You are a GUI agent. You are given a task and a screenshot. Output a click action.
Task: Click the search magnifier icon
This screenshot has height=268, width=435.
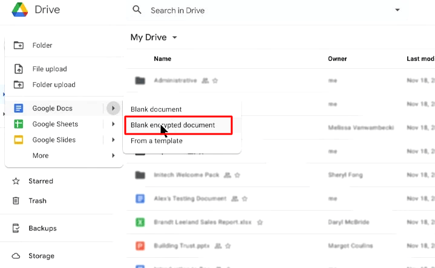(137, 10)
